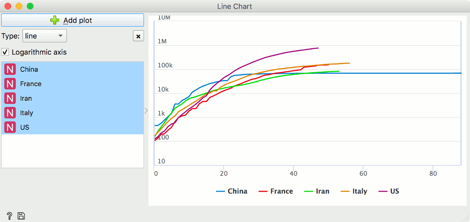Save the chart using the floppy disk icon

(21, 216)
